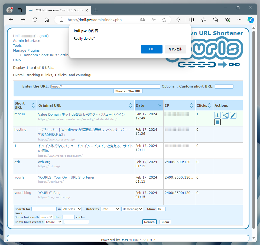
Task: Share the mbf8u short URL
Action: coord(225,115)
